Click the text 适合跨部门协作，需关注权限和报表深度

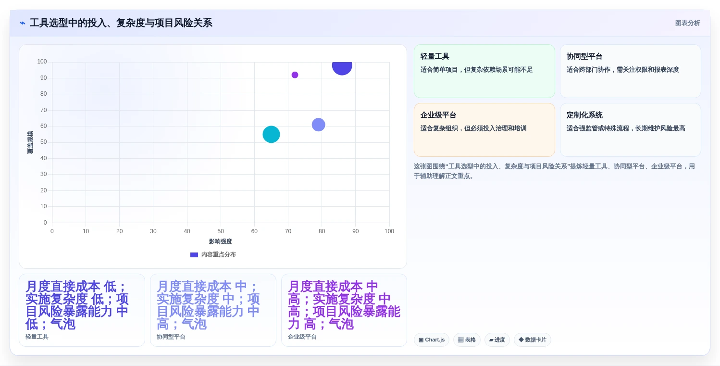(x=622, y=70)
